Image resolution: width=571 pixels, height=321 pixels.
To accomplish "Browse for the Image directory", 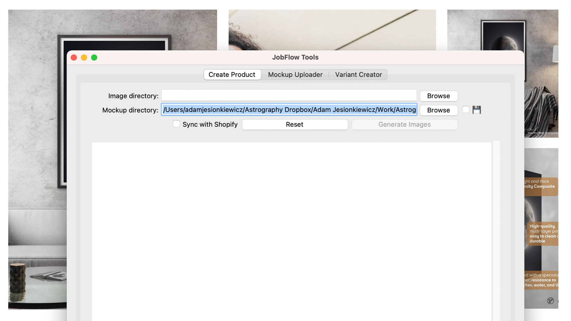I will coord(439,96).
